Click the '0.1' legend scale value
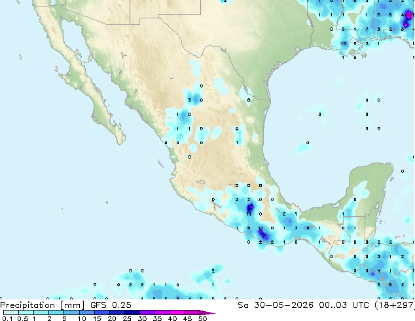The width and height of the screenshot is (415, 321). pyautogui.click(x=7, y=318)
